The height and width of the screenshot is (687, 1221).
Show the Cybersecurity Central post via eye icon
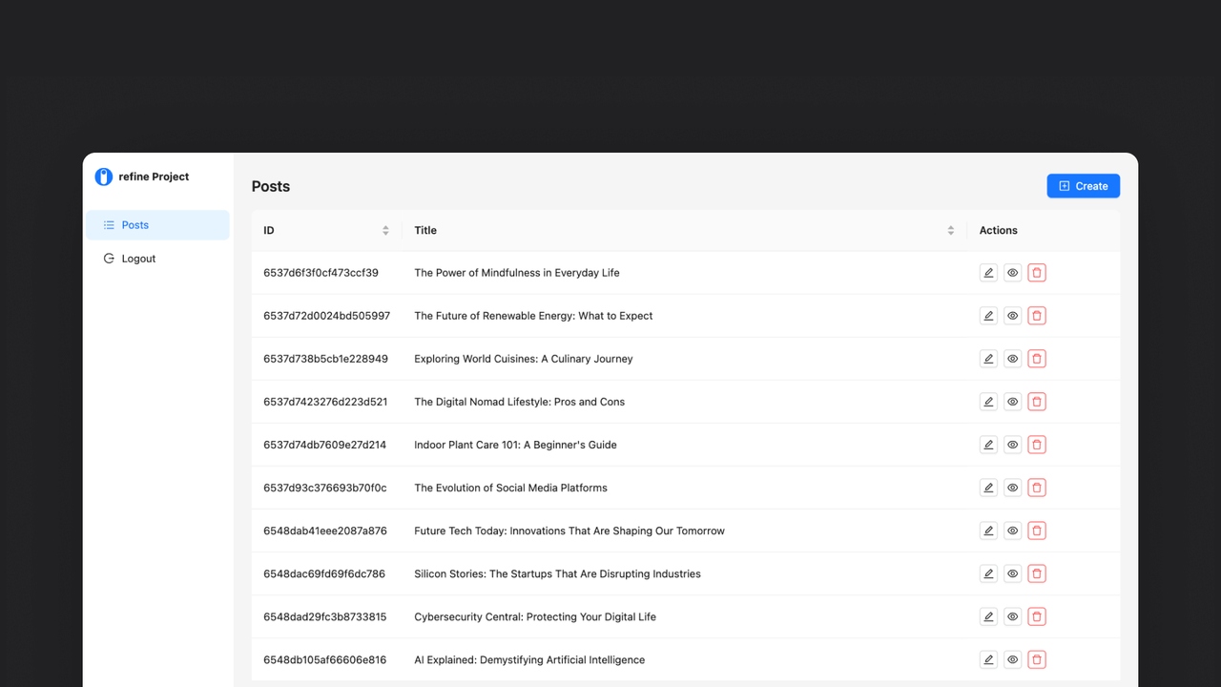pos(1012,616)
